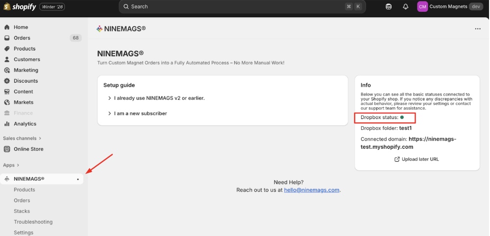490x236 pixels.
Task: Click the Discounts badge icon
Action: 7,81
